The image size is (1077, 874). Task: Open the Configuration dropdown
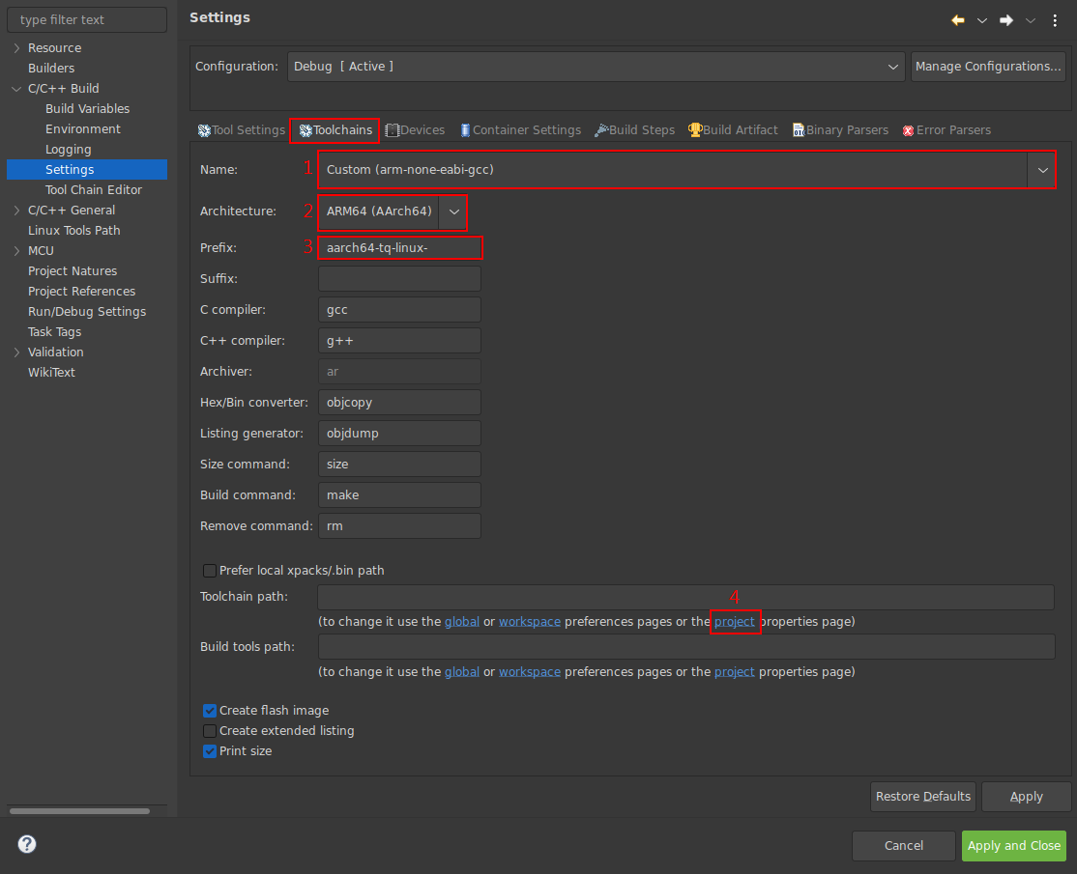596,67
